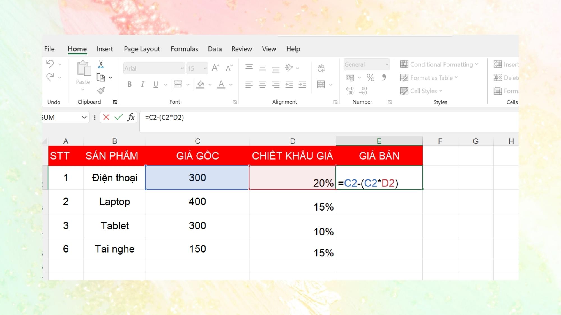
Task: Click the Undo button
Action: [50, 64]
